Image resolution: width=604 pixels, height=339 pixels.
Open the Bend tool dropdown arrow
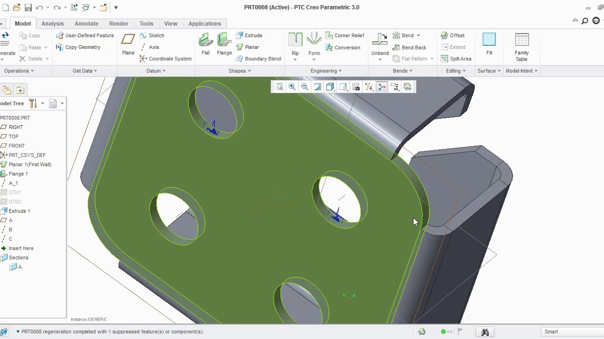[x=418, y=35]
